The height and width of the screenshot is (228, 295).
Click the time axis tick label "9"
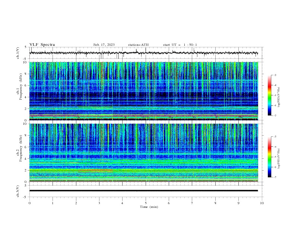coord(238,203)
